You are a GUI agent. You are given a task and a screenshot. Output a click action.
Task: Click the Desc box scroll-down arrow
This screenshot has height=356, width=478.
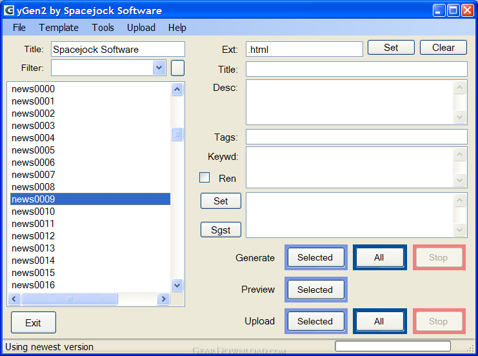click(460, 117)
